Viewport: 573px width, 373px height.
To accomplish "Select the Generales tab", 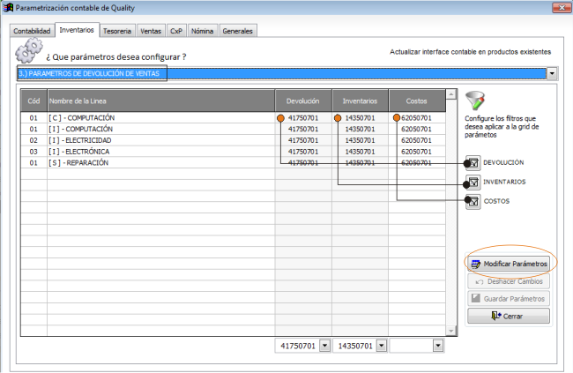I will 237,31.
